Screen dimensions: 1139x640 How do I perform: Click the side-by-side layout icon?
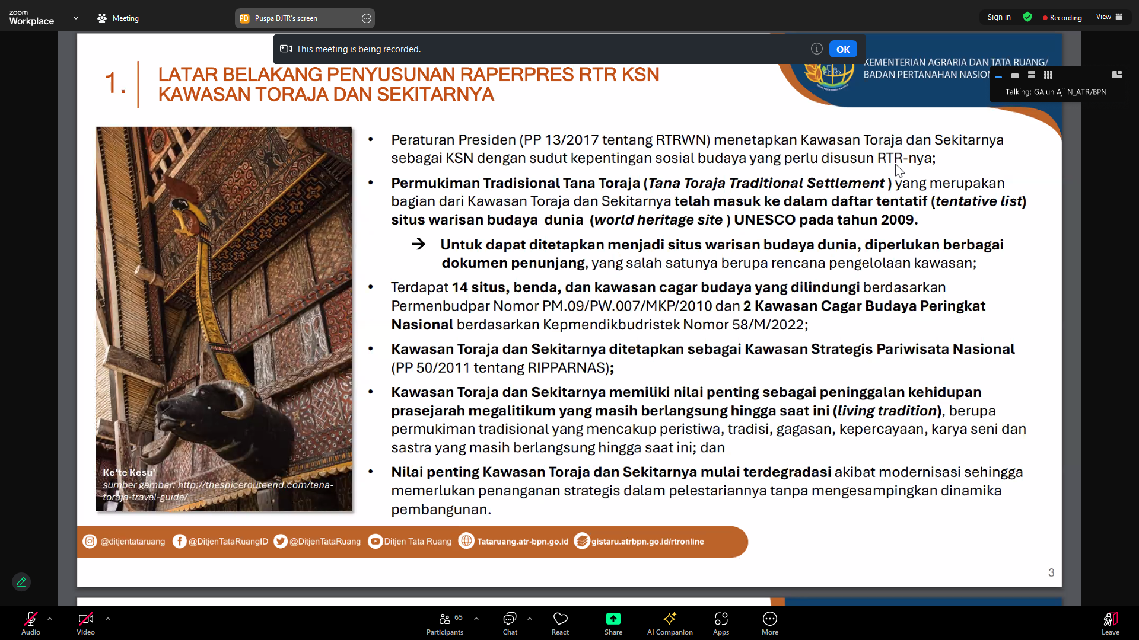pyautogui.click(x=1117, y=75)
